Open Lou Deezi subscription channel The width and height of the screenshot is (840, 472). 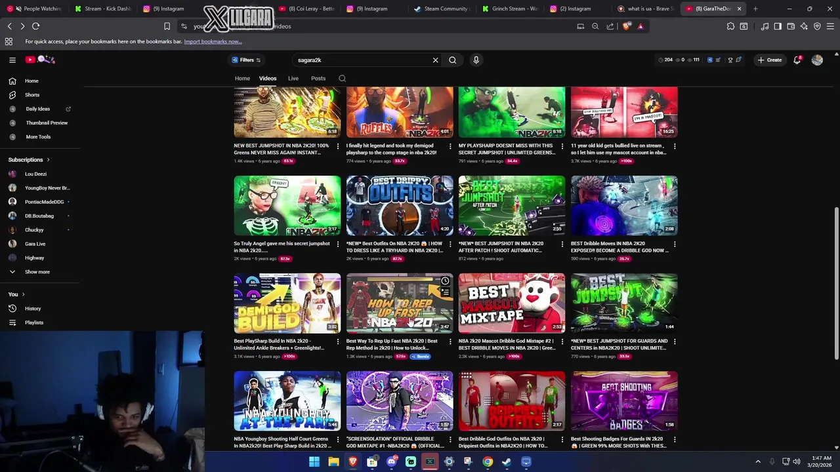(35, 174)
